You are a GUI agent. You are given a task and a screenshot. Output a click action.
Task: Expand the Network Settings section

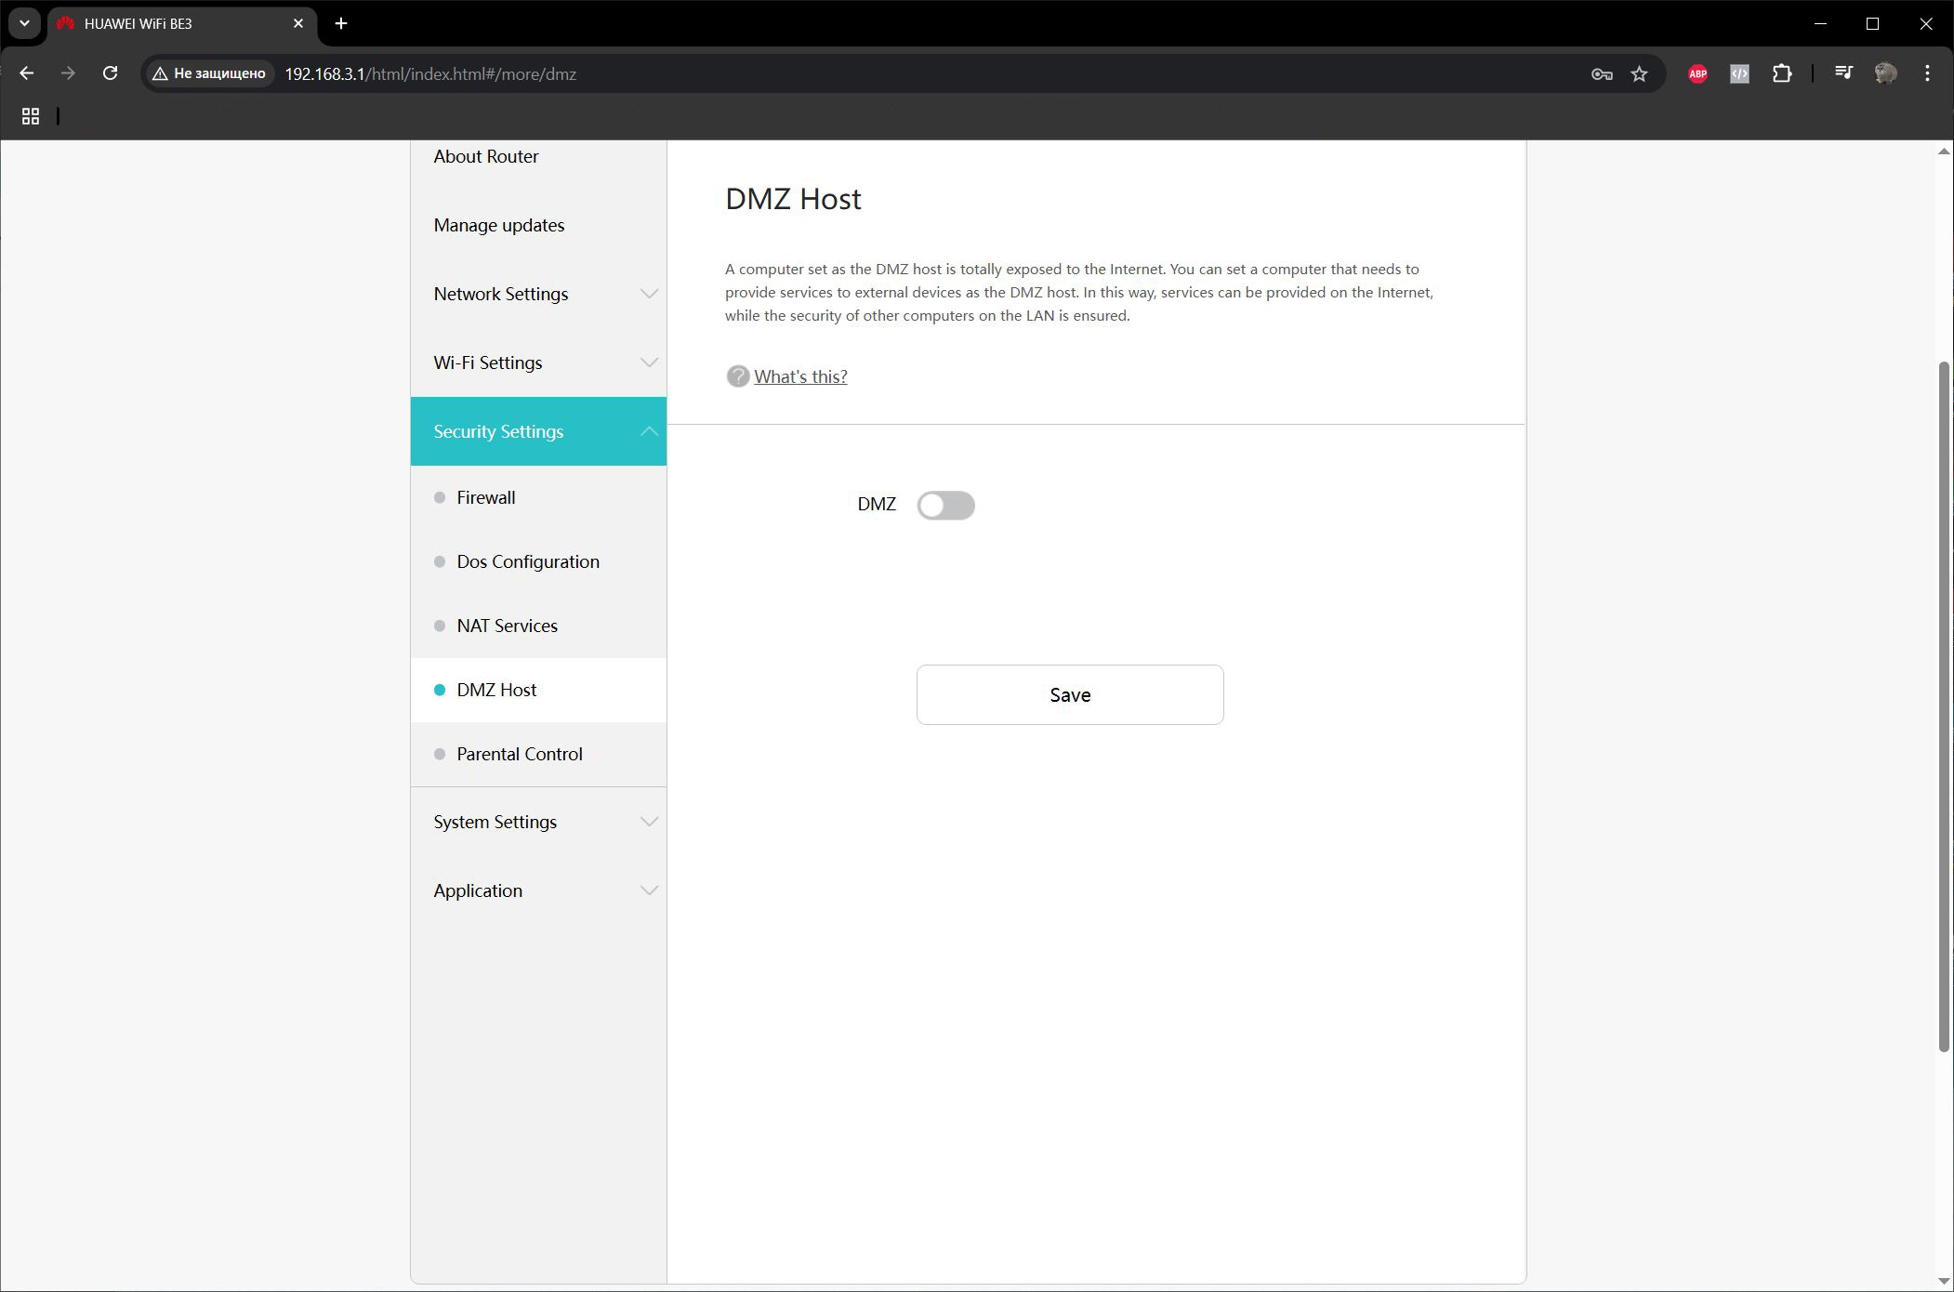[538, 294]
